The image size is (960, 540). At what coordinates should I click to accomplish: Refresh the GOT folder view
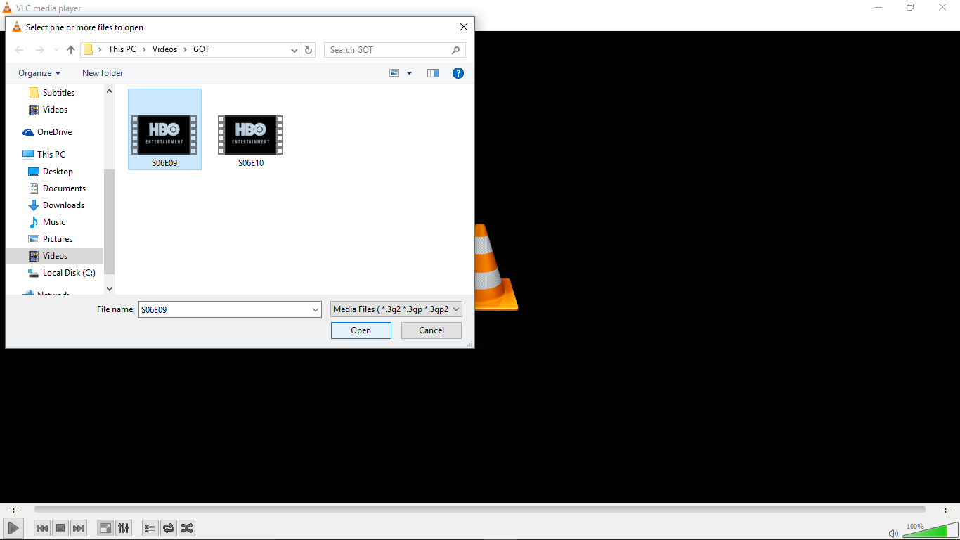point(309,50)
